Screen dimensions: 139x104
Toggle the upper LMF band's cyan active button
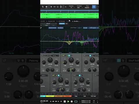point(69,56)
